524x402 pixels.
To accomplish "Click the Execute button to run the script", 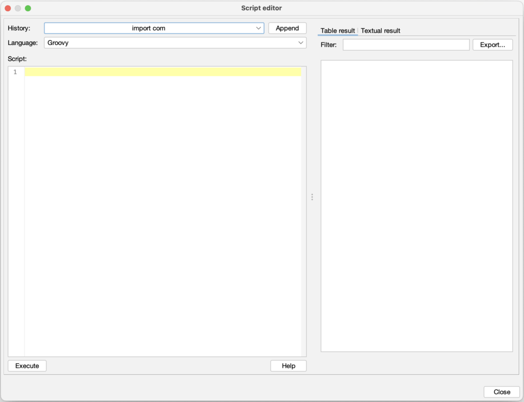I will pyautogui.click(x=27, y=366).
